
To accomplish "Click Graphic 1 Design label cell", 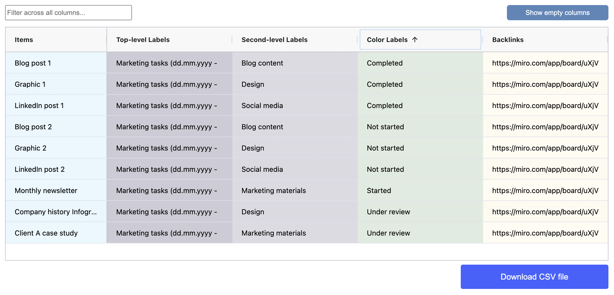I will (253, 84).
